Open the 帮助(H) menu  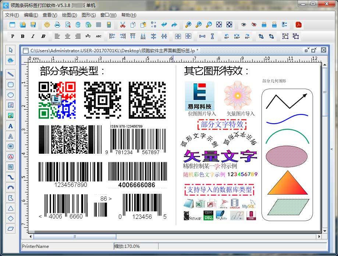point(129,15)
